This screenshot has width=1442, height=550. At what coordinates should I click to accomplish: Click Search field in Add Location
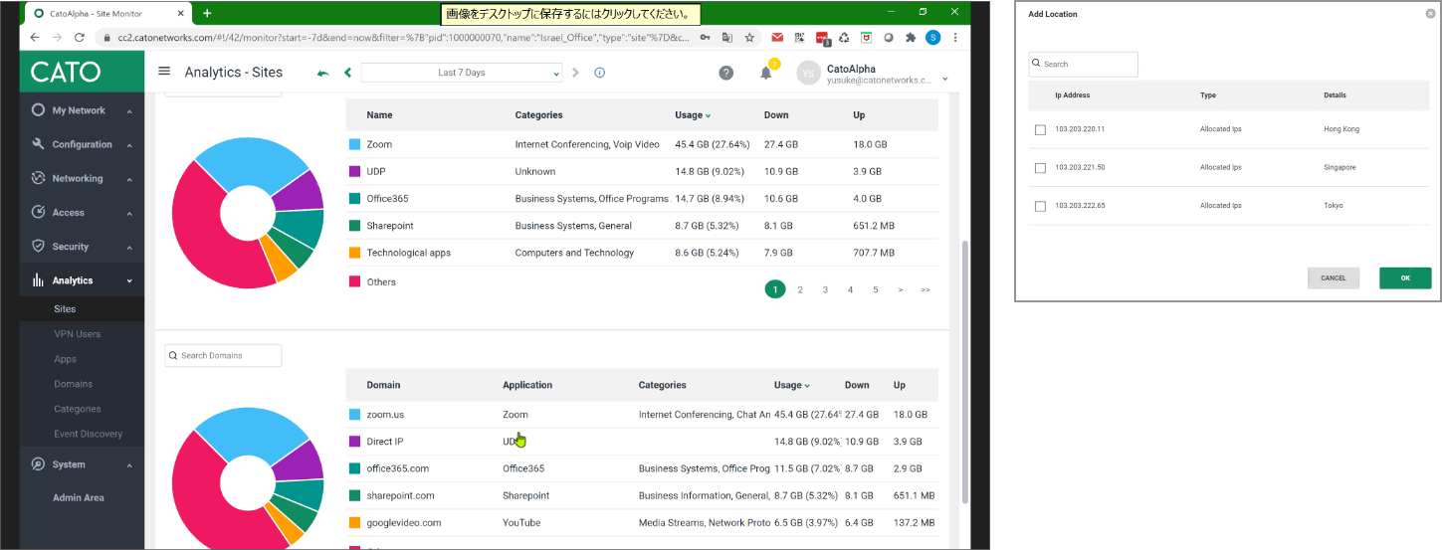tap(1083, 64)
